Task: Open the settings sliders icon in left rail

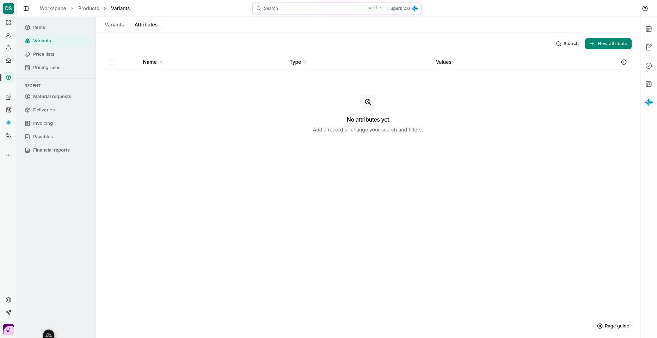Action: [8, 135]
